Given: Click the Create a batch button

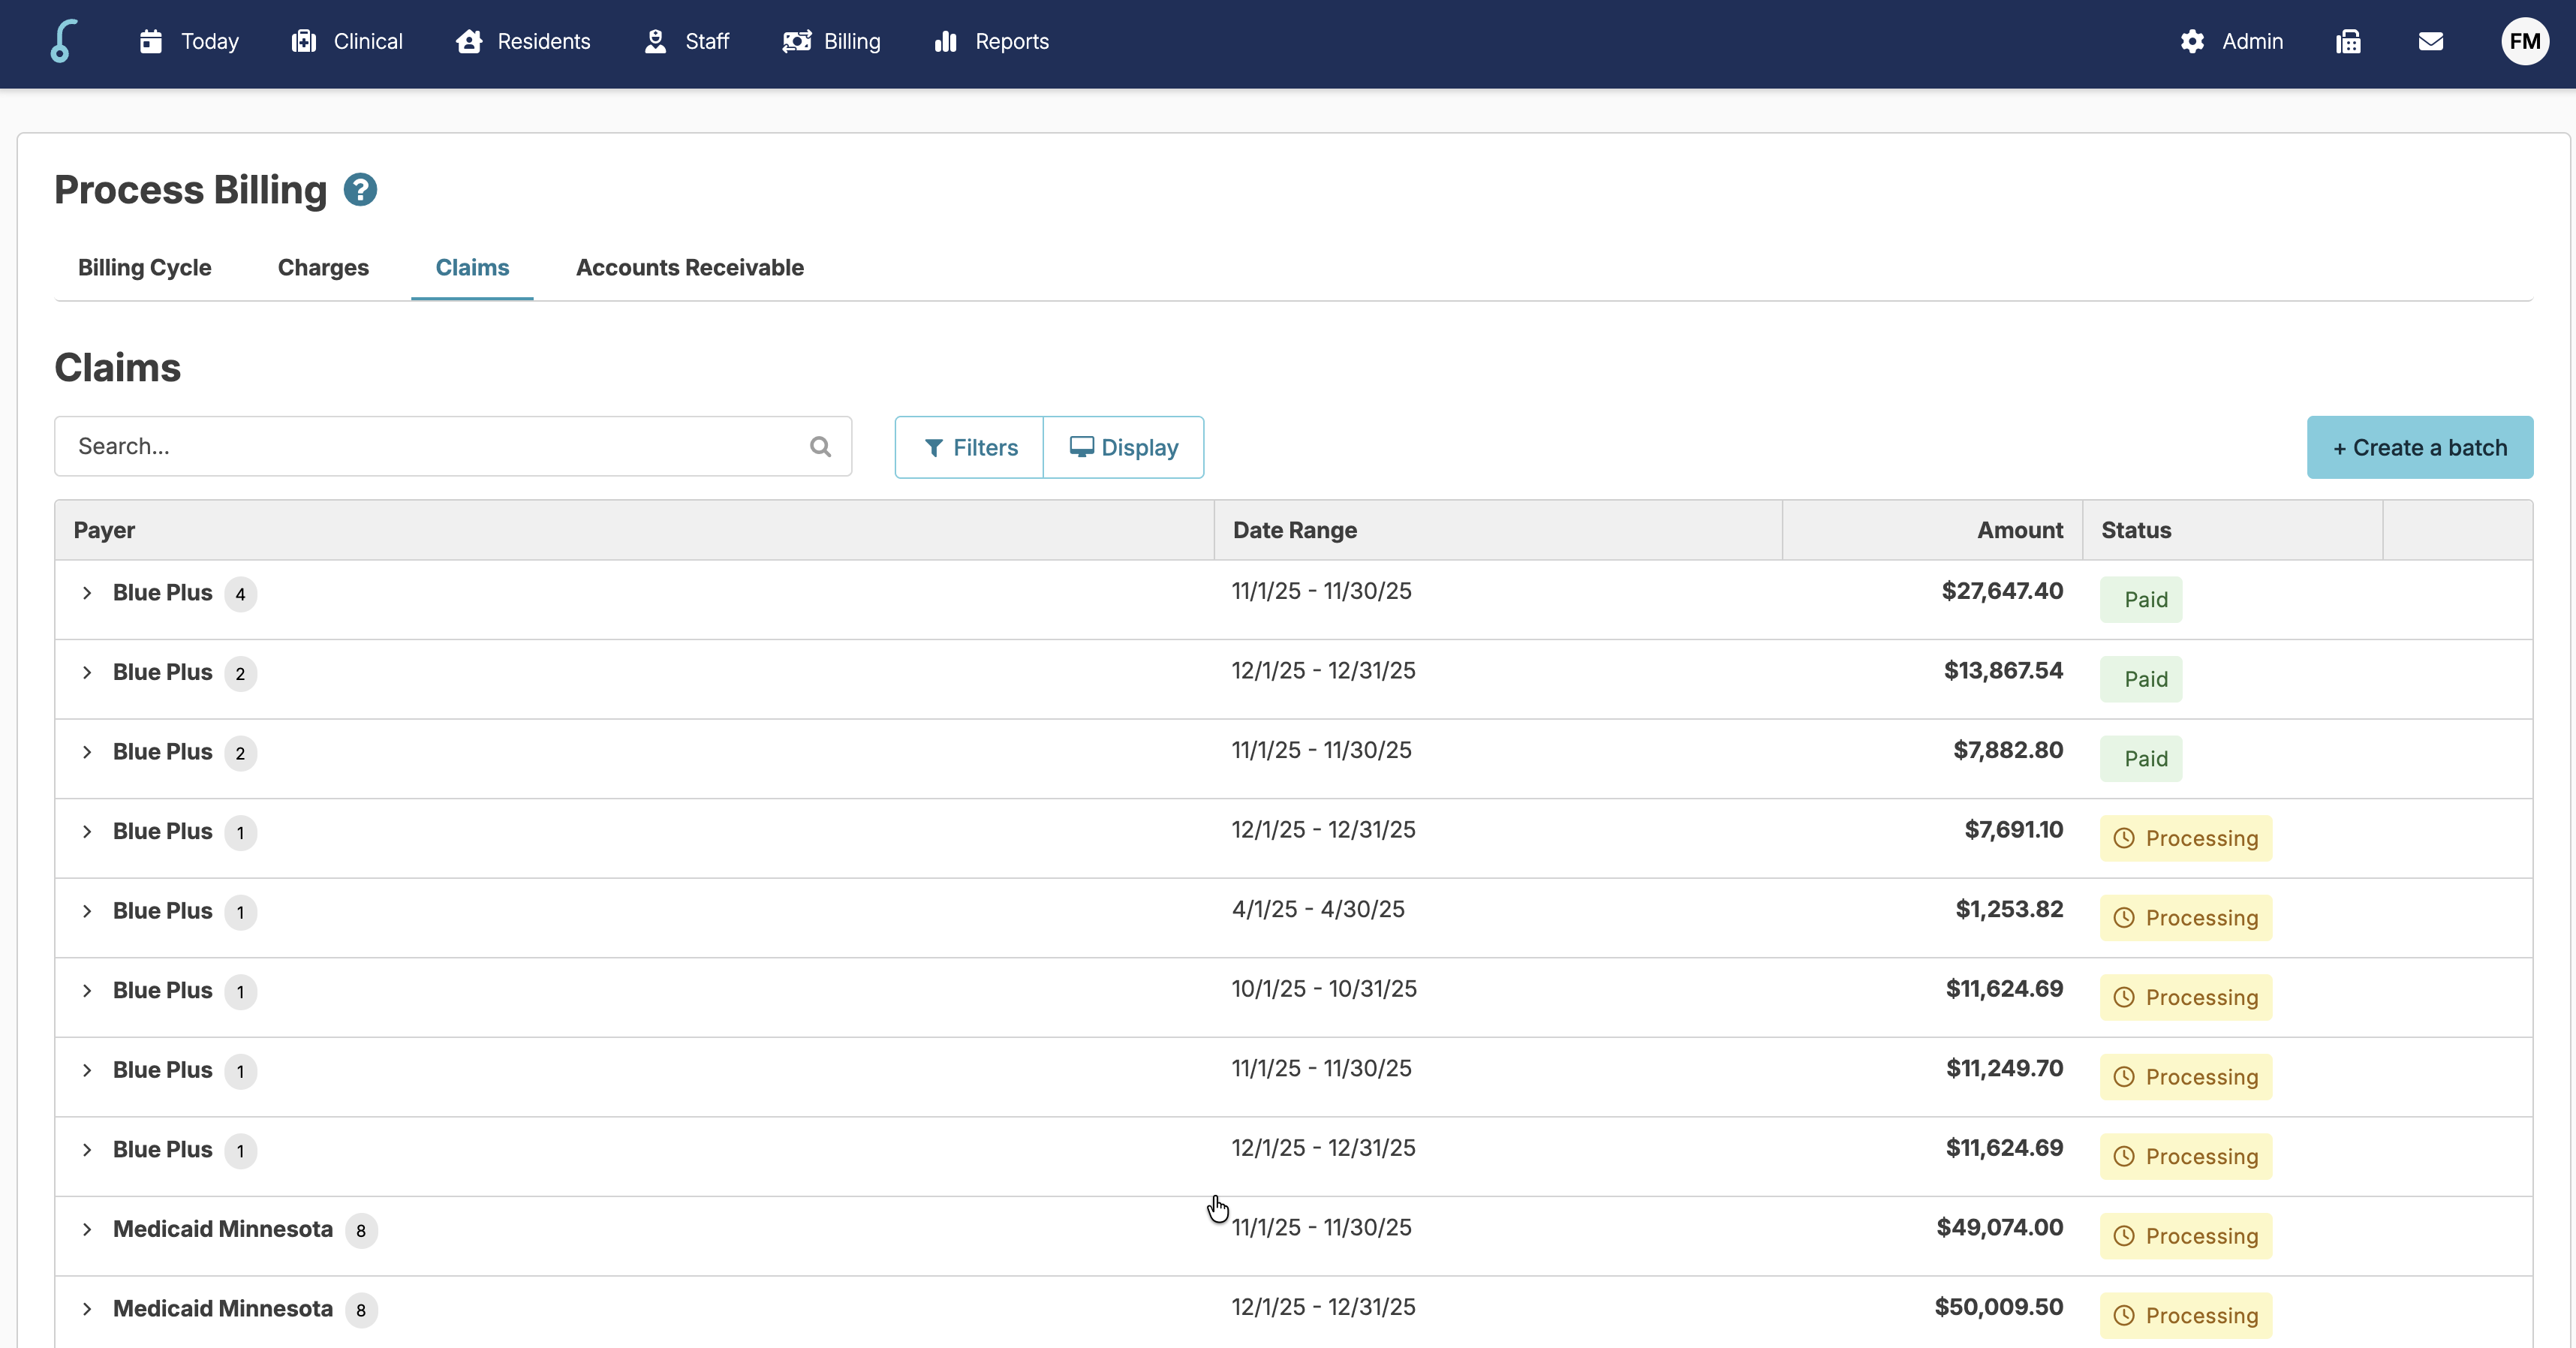Looking at the screenshot, I should pos(2419,447).
